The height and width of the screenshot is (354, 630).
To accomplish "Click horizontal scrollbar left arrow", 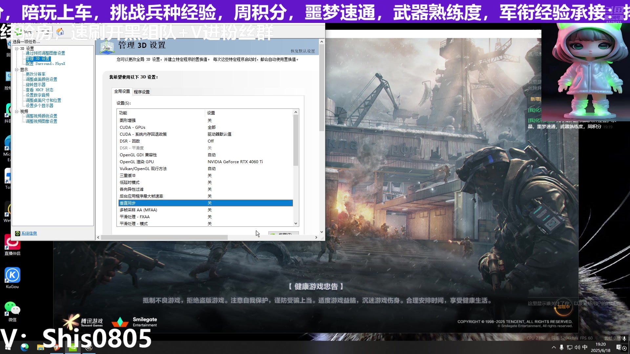I will click(98, 237).
